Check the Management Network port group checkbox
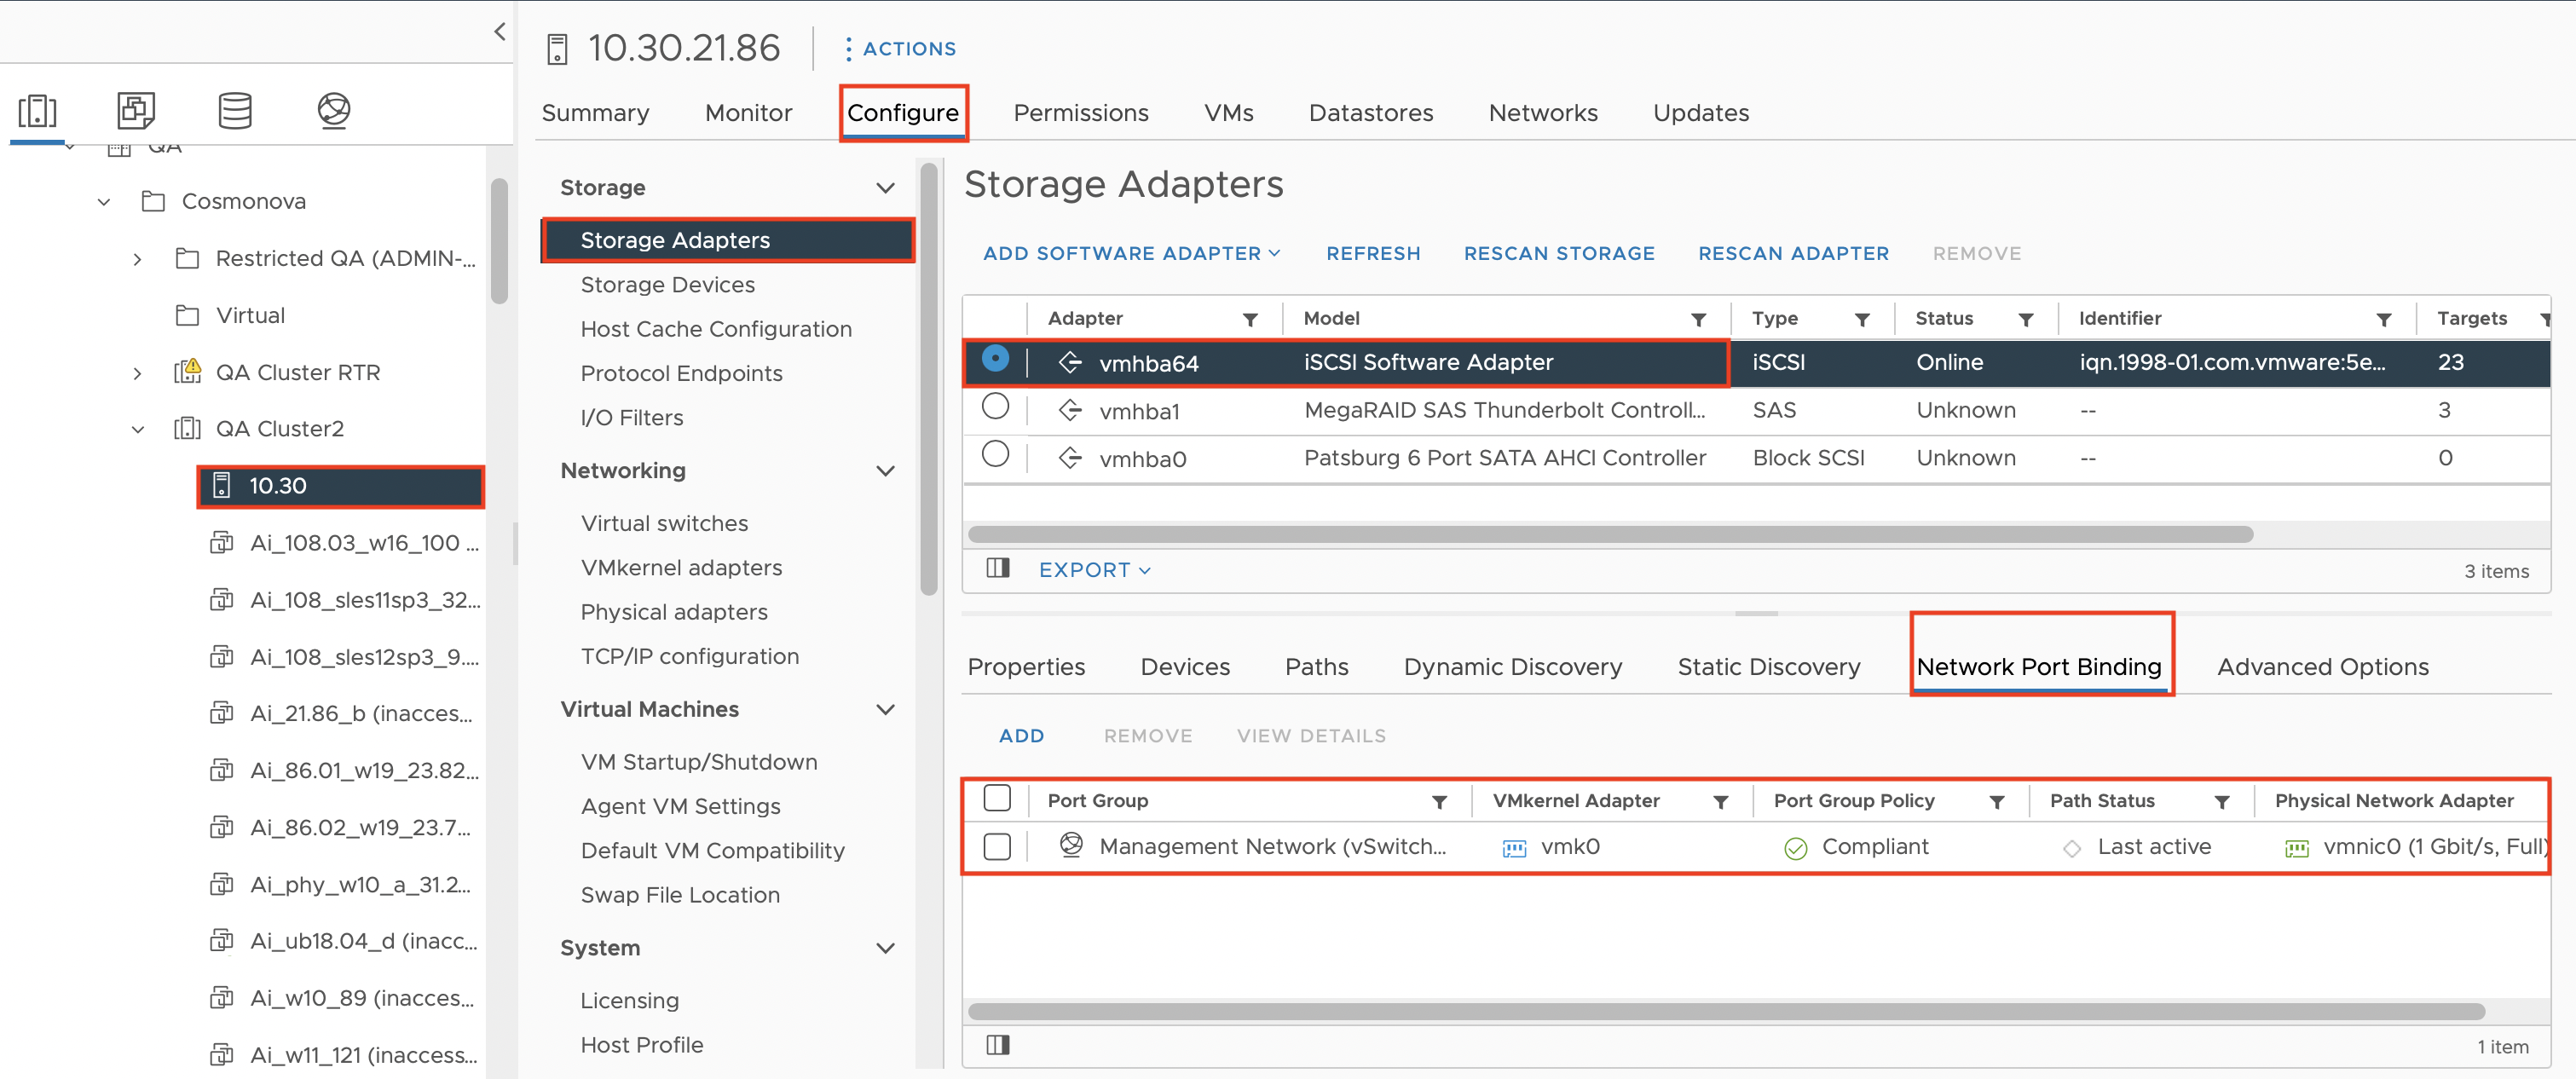Image resolution: width=2576 pixels, height=1079 pixels. tap(997, 847)
